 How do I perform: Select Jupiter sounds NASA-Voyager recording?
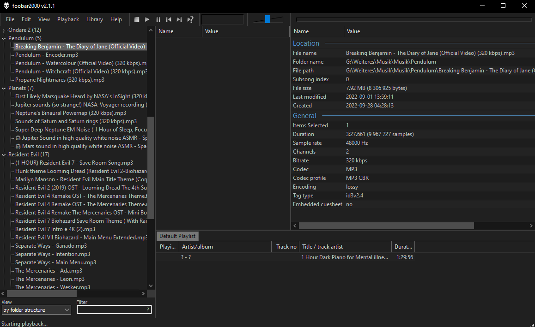point(81,105)
